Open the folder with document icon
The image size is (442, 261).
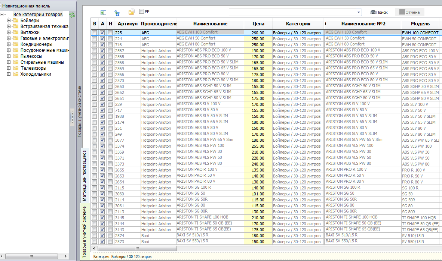pos(131,12)
